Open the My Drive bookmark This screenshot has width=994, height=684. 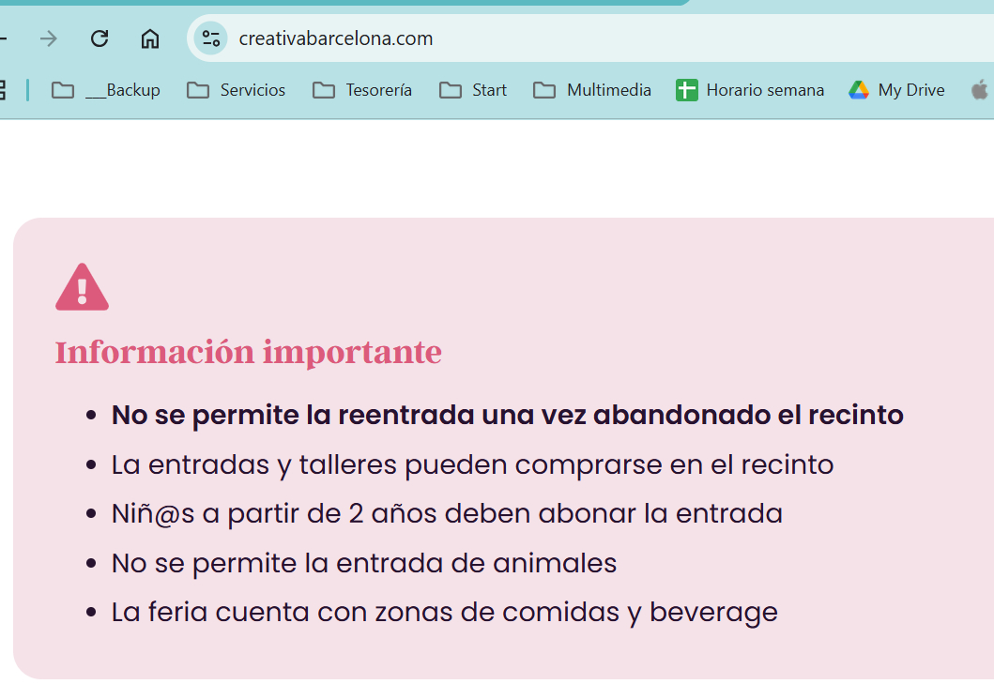896,90
